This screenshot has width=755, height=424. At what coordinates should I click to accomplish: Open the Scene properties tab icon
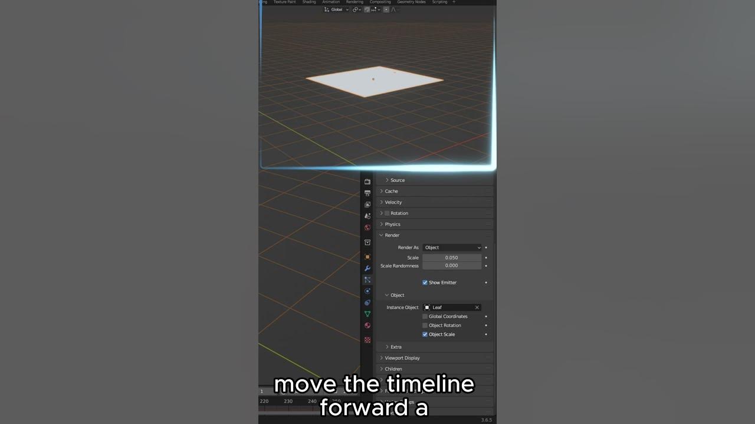(x=367, y=216)
